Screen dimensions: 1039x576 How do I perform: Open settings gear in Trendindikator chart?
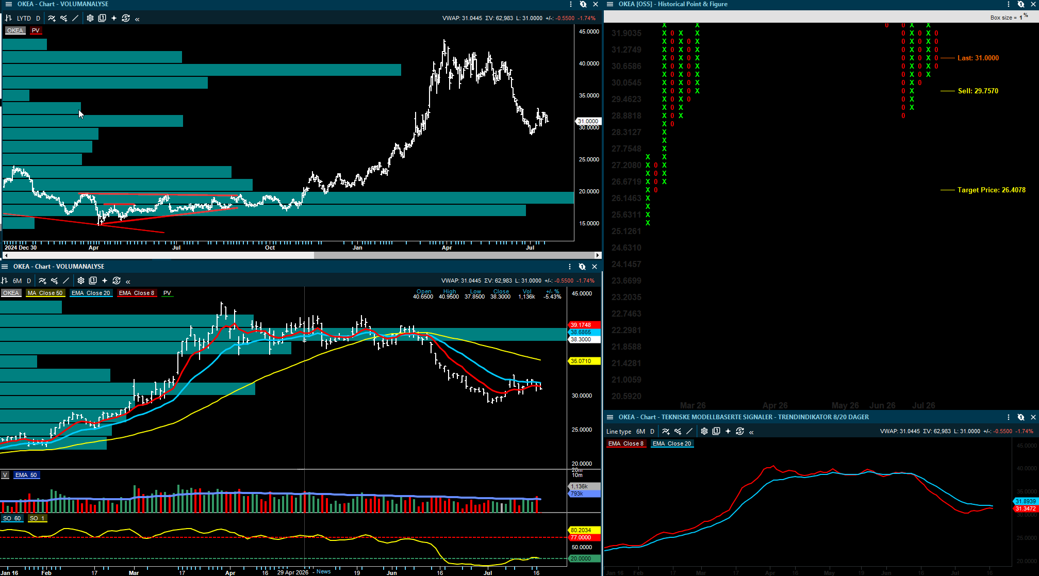704,431
